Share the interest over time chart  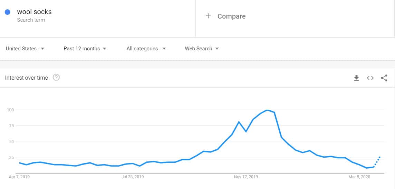point(384,78)
